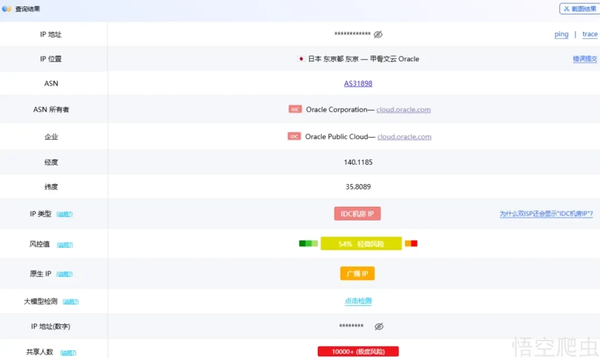Reveal the masked IP 地址 with eye icon

click(378, 34)
